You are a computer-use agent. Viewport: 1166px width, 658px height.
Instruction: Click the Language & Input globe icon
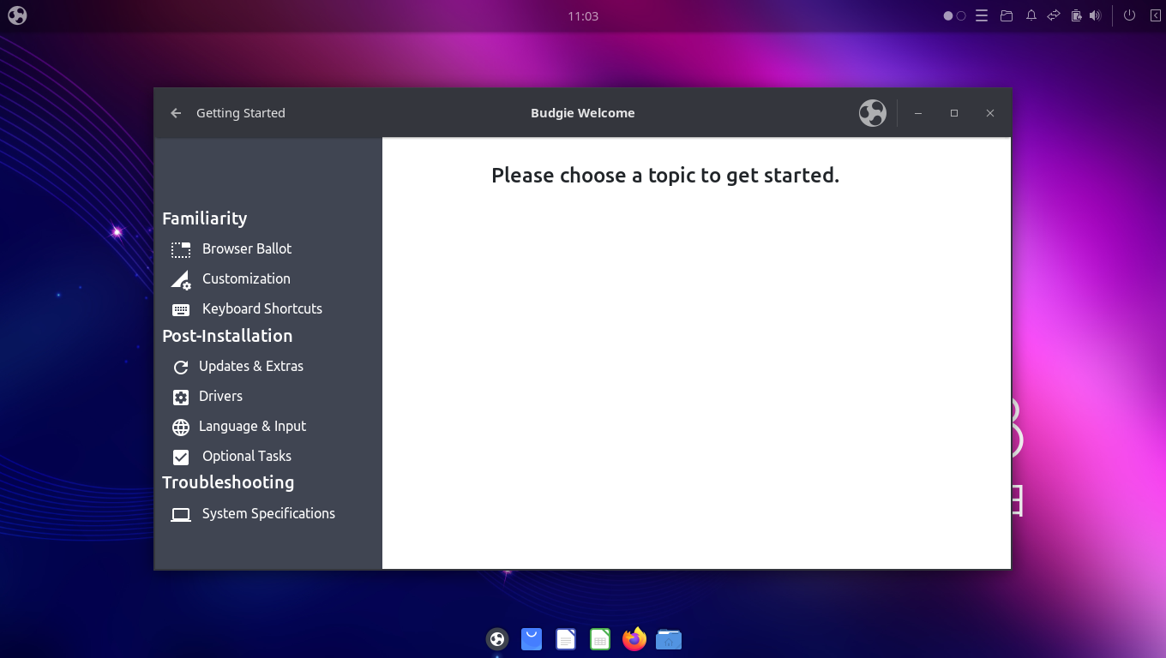point(181,427)
